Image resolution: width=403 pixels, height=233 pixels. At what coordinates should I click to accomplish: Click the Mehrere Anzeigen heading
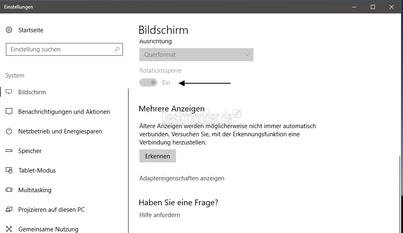(172, 109)
